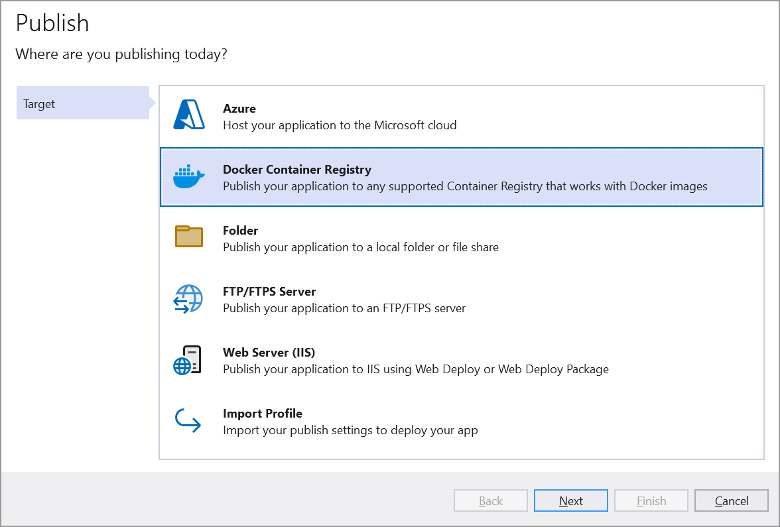Click the Folder publish icon
Viewport: 780px width, 527px height.
coord(188,236)
